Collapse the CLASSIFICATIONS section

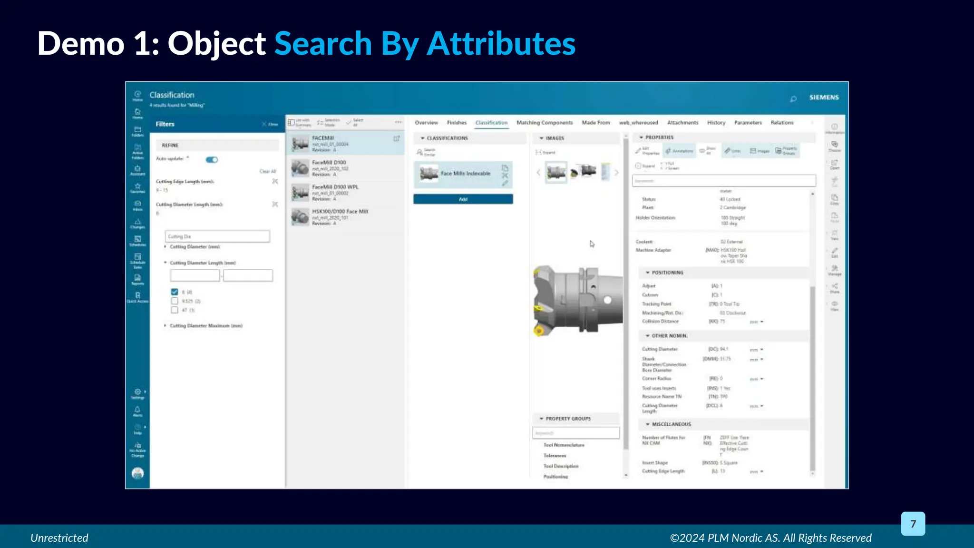[422, 138]
